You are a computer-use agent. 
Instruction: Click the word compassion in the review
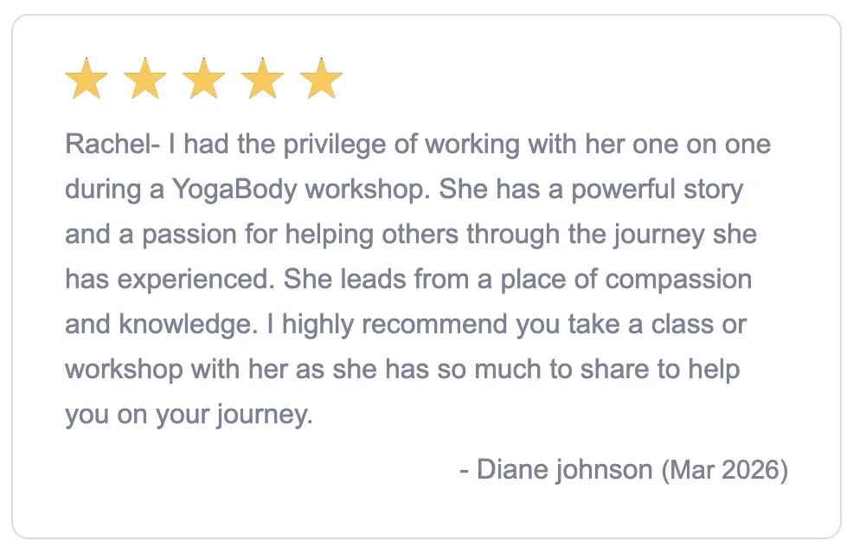(678, 280)
